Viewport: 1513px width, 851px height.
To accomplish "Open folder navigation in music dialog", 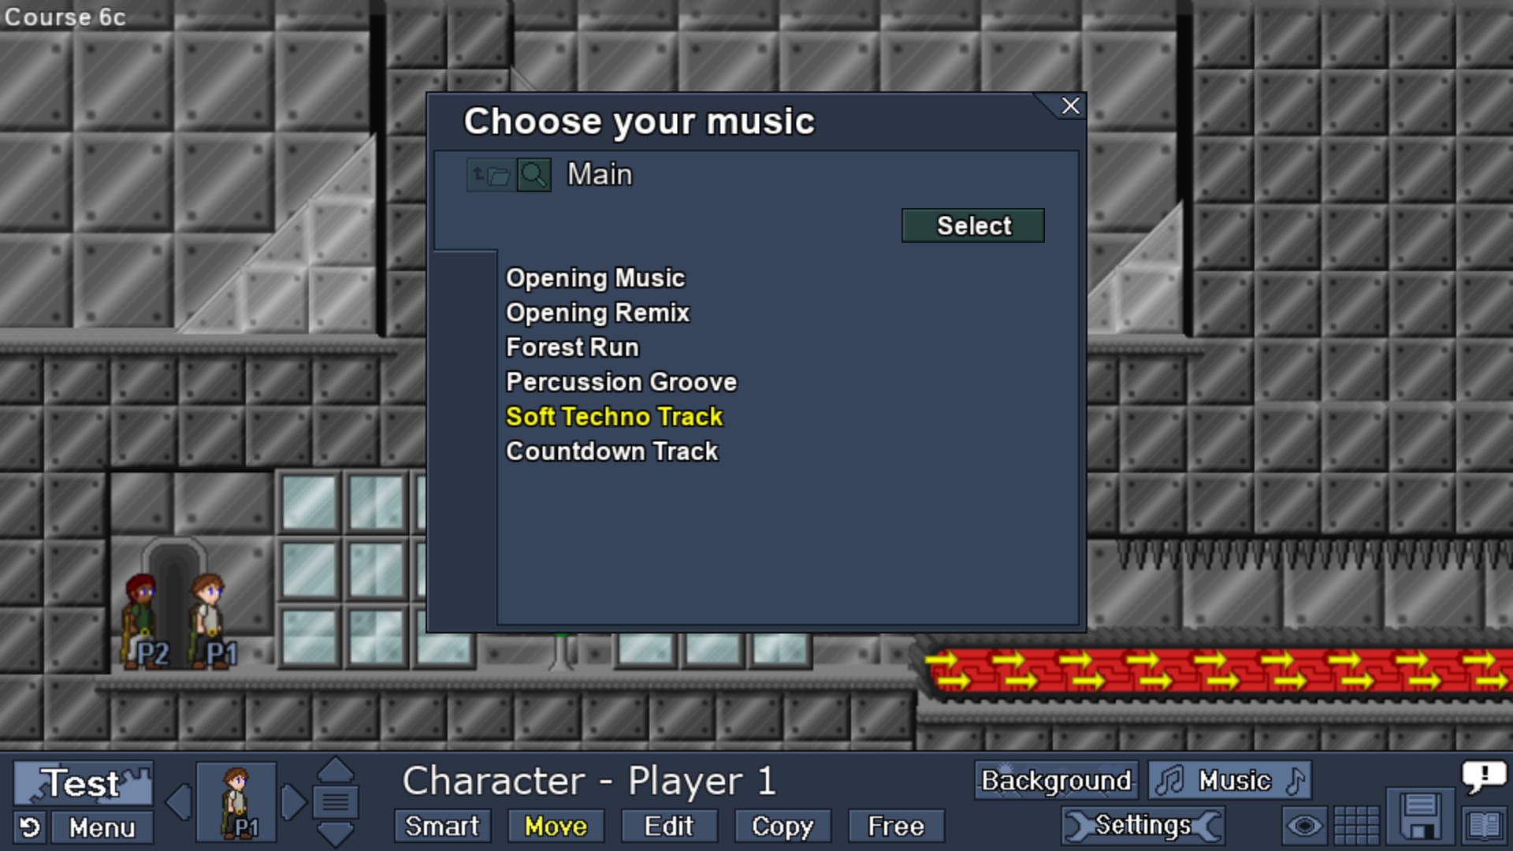I will point(489,173).
